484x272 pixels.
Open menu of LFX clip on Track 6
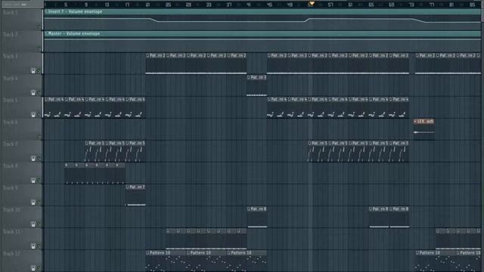[415, 121]
